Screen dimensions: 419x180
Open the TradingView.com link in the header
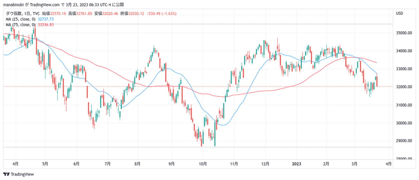46,5
